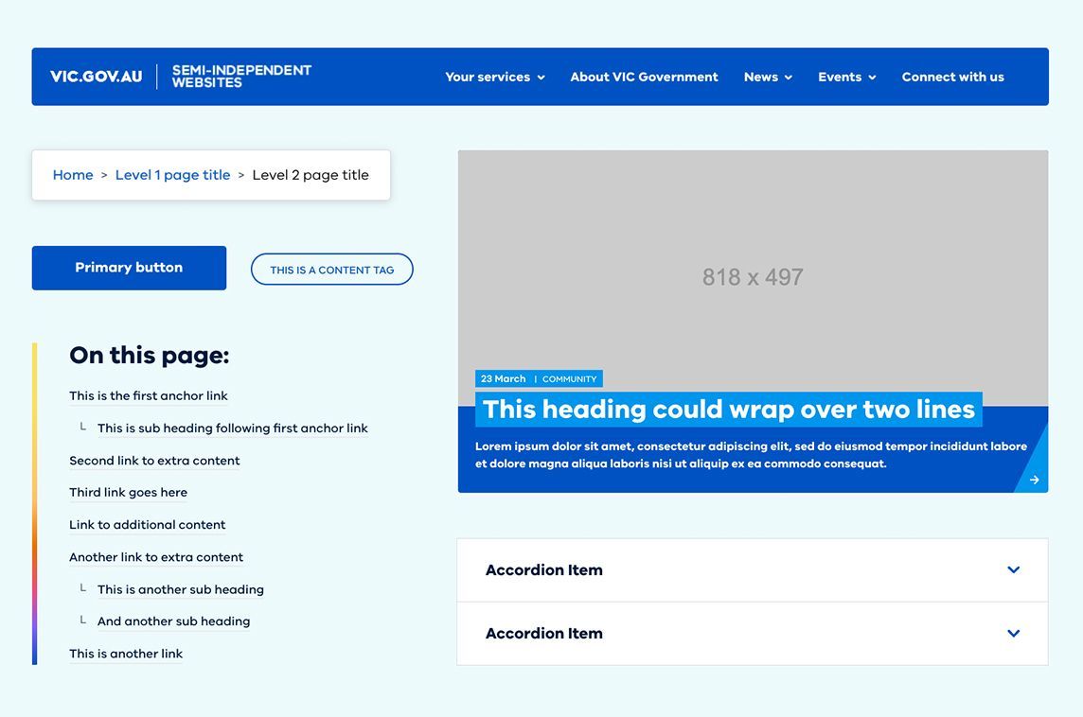
Task: Click the arrow icon on the news card
Action: pyautogui.click(x=1034, y=480)
